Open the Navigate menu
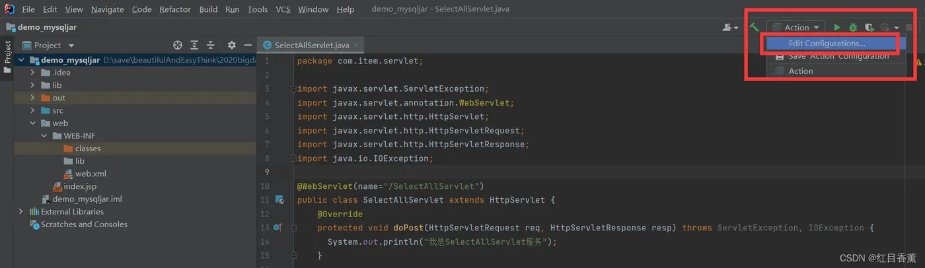 click(x=108, y=9)
